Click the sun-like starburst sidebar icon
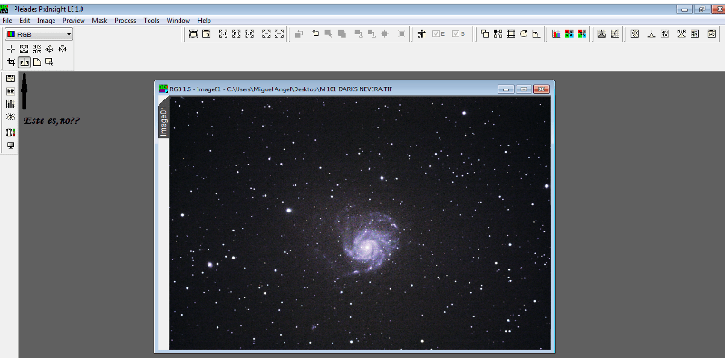Screen dimensions: 725x358 10,118
